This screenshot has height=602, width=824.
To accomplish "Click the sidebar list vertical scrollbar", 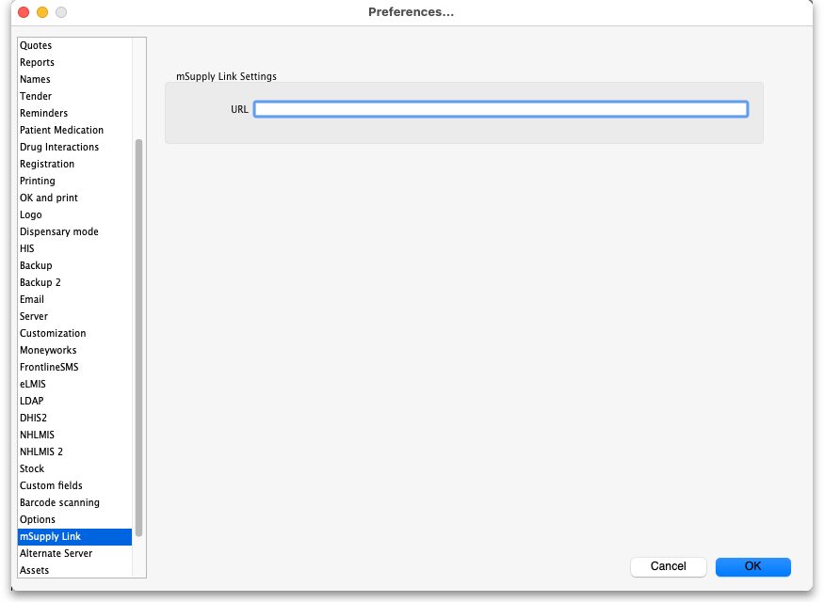I will pyautogui.click(x=139, y=337).
